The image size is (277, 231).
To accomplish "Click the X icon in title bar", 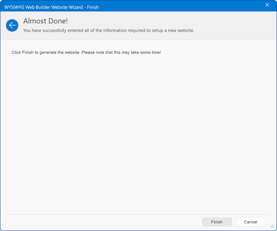I will 267,5.
